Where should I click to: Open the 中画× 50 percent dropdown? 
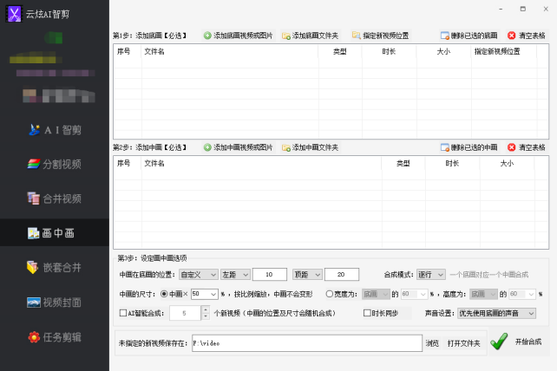click(x=204, y=294)
